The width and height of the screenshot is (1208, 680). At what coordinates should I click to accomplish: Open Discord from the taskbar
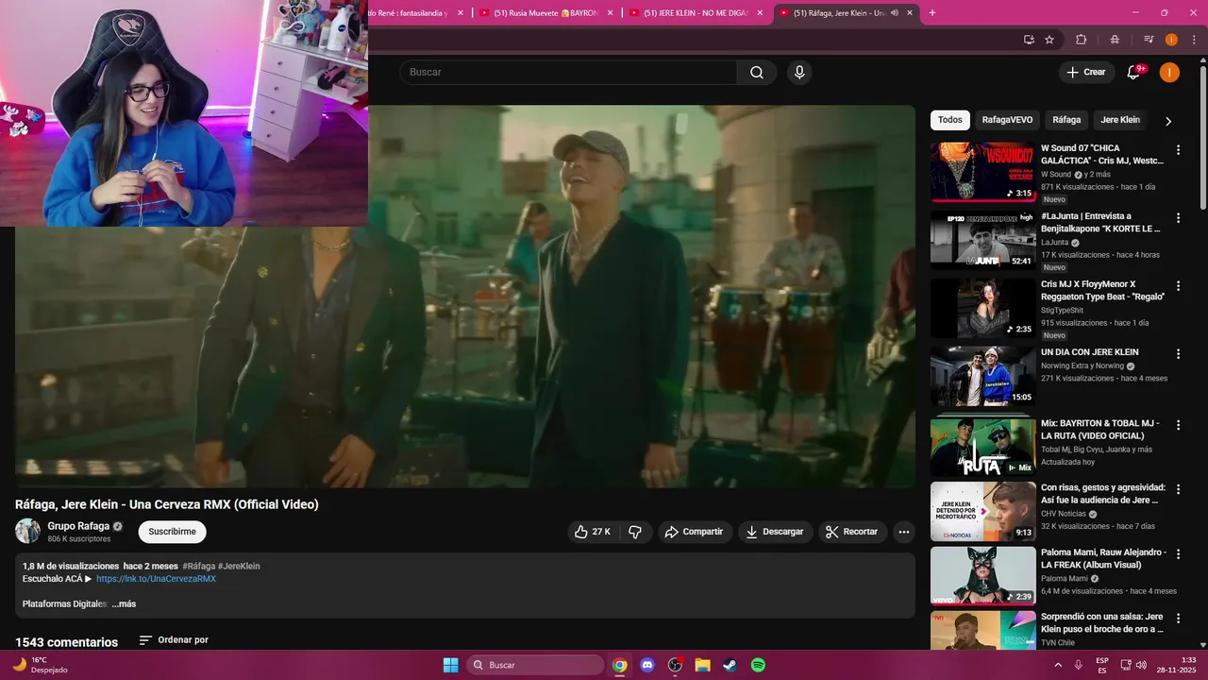pos(646,665)
